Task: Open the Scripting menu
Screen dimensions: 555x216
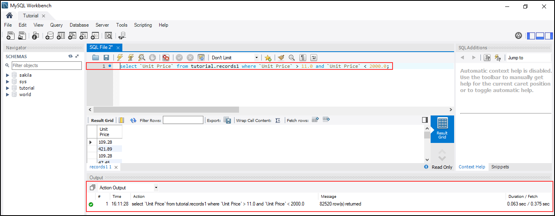Action: [x=143, y=25]
